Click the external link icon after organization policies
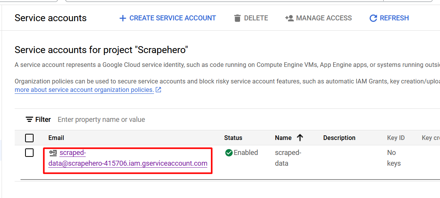440x198 pixels. [159, 90]
